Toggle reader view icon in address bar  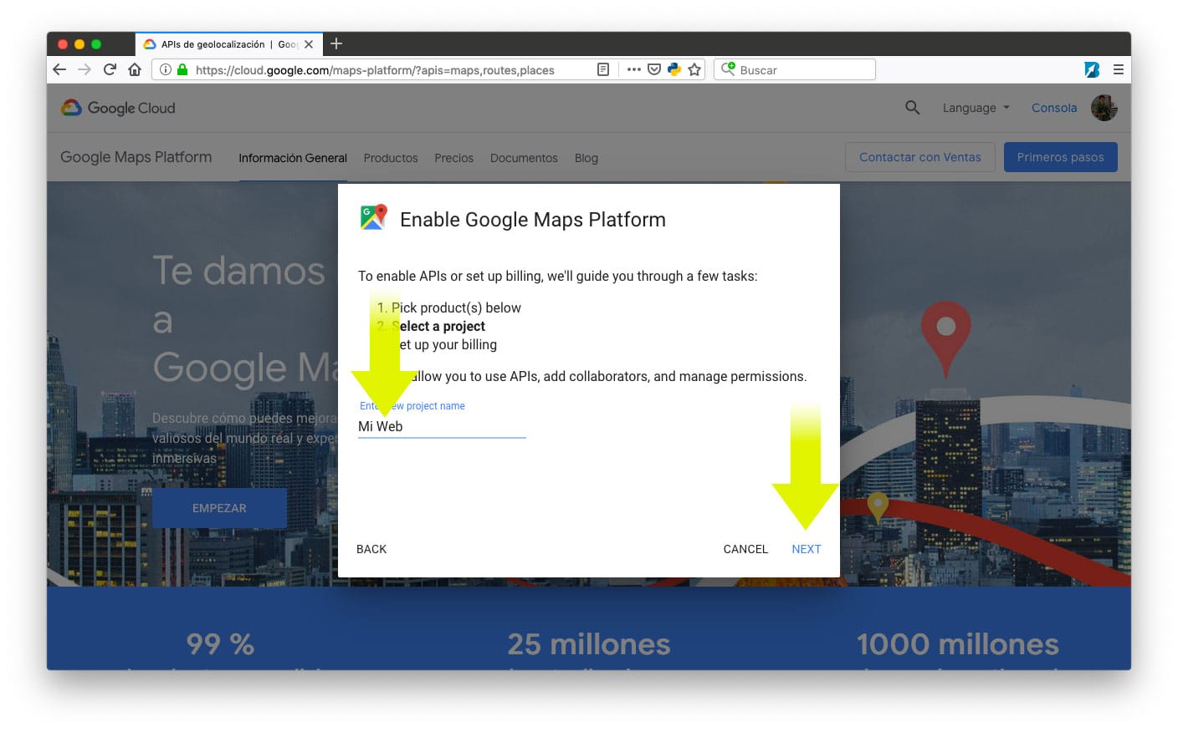click(x=602, y=69)
